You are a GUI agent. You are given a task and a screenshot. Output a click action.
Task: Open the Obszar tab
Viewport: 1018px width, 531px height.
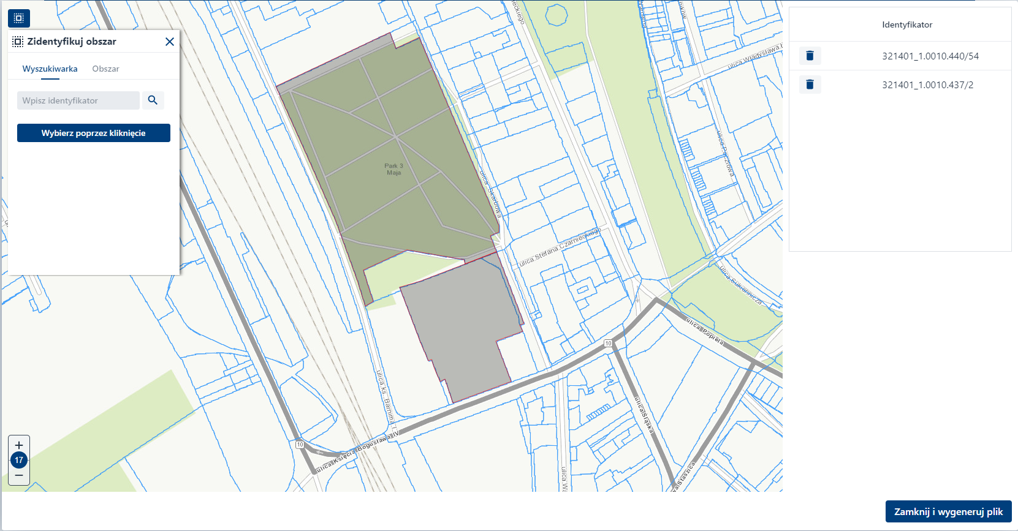pos(105,69)
